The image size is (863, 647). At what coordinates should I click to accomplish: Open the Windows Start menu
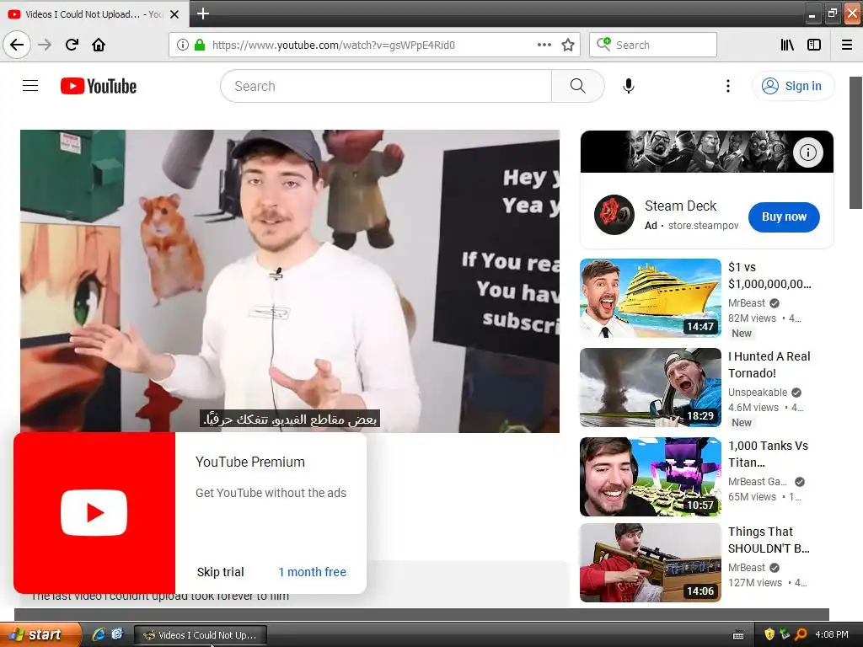(x=40, y=635)
